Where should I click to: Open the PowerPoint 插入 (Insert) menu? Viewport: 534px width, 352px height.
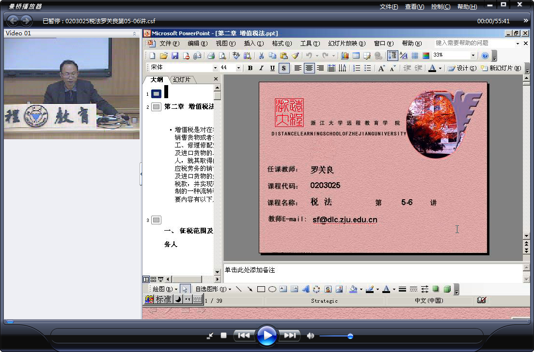[254, 44]
